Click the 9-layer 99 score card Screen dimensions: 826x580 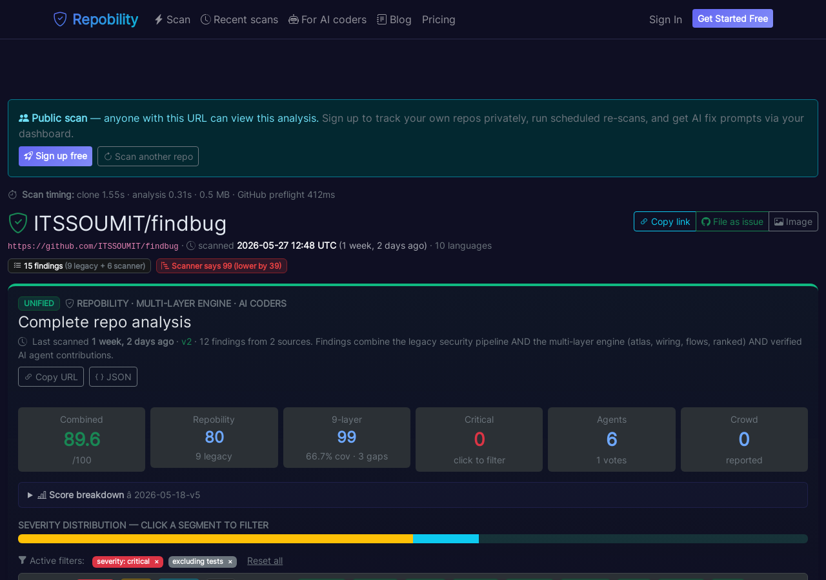pyautogui.click(x=347, y=438)
